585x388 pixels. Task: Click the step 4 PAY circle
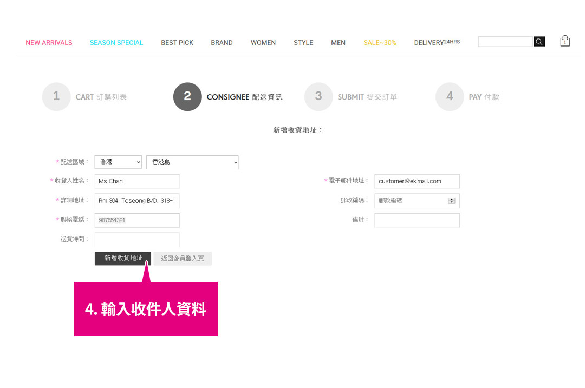pyautogui.click(x=450, y=97)
